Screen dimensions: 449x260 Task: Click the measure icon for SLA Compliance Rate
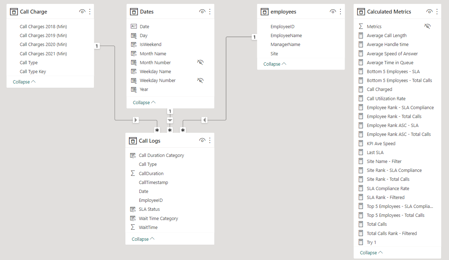(x=360, y=188)
